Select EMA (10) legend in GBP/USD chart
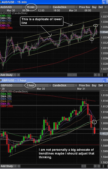 point(6,99)
